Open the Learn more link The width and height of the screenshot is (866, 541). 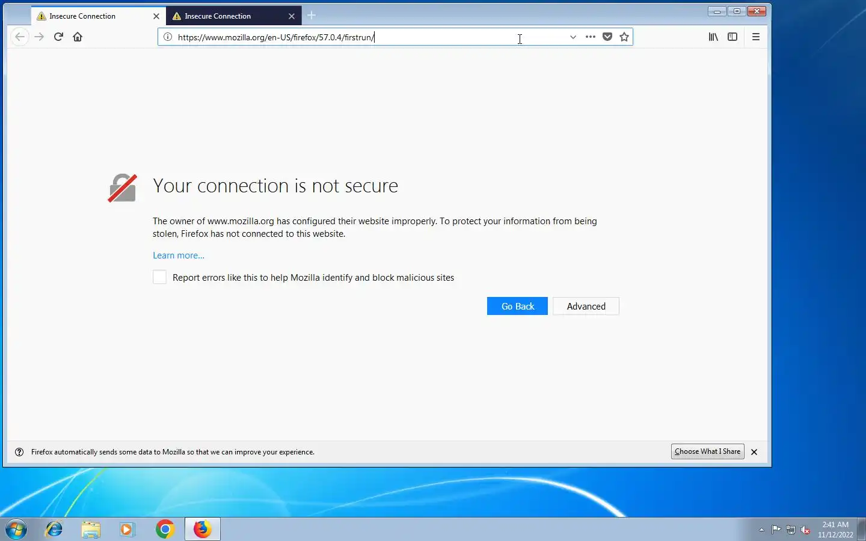[x=179, y=255]
